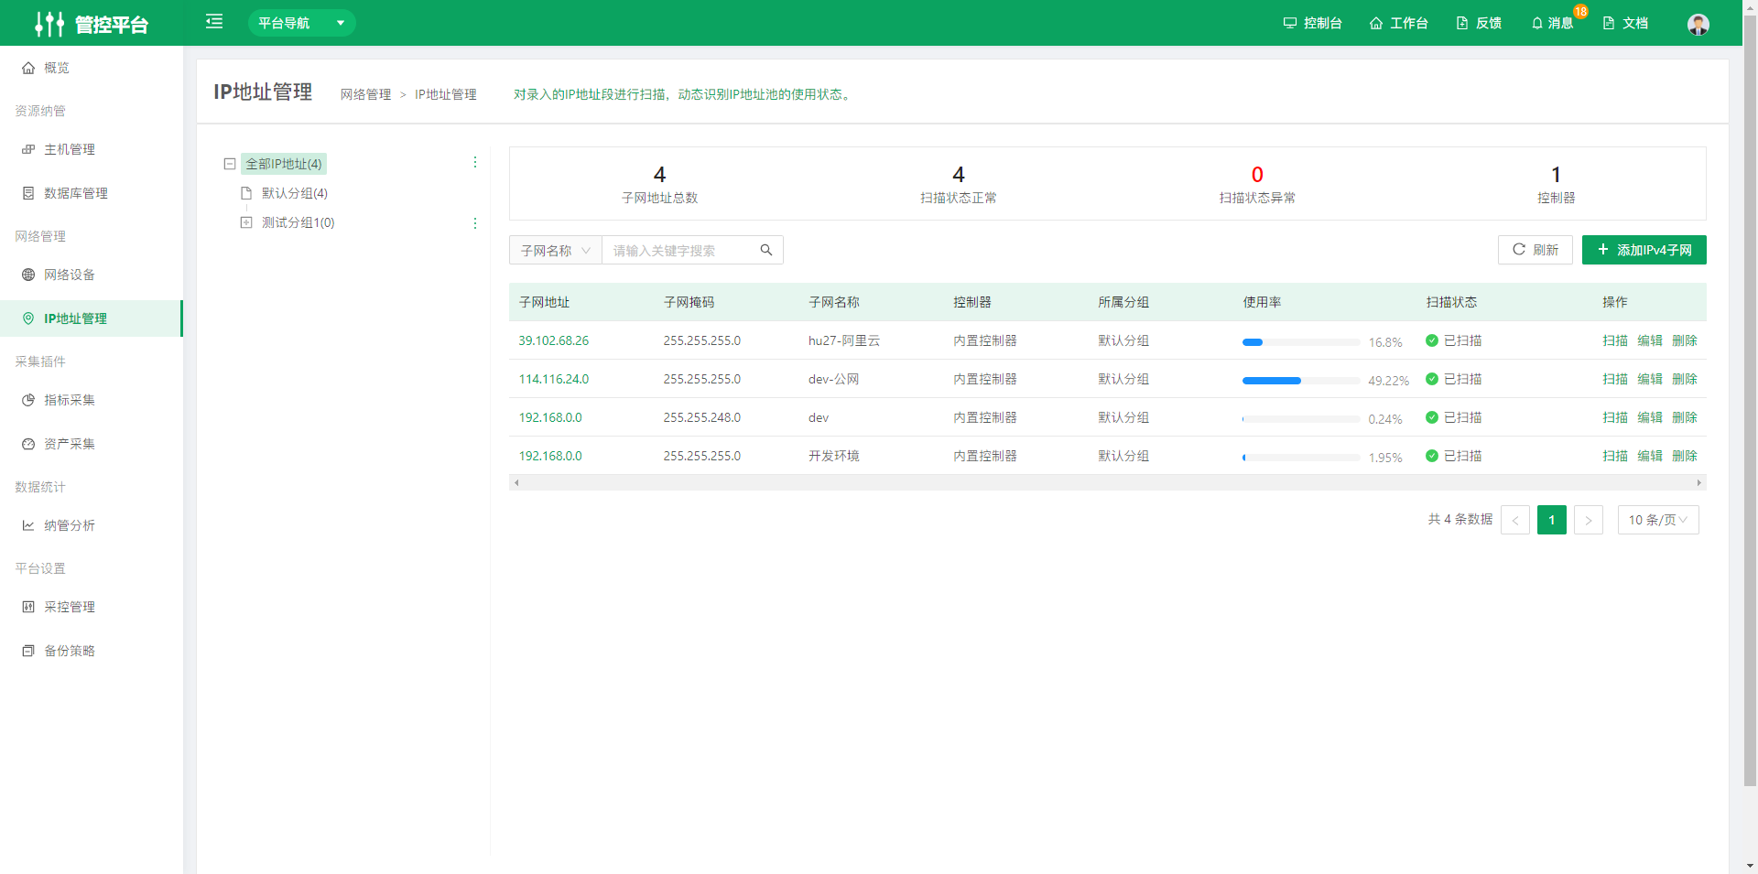Open the 开发环境 subnet 192.168.0.0 link
The height and width of the screenshot is (874, 1758).
pyautogui.click(x=550, y=456)
